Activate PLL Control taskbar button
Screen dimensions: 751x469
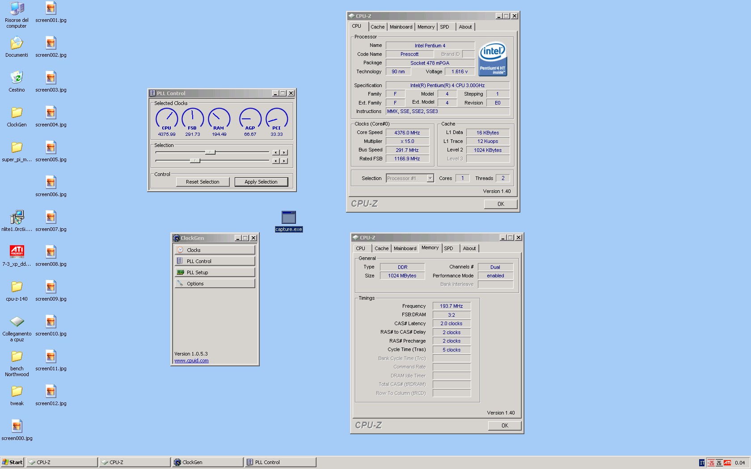pos(280,462)
